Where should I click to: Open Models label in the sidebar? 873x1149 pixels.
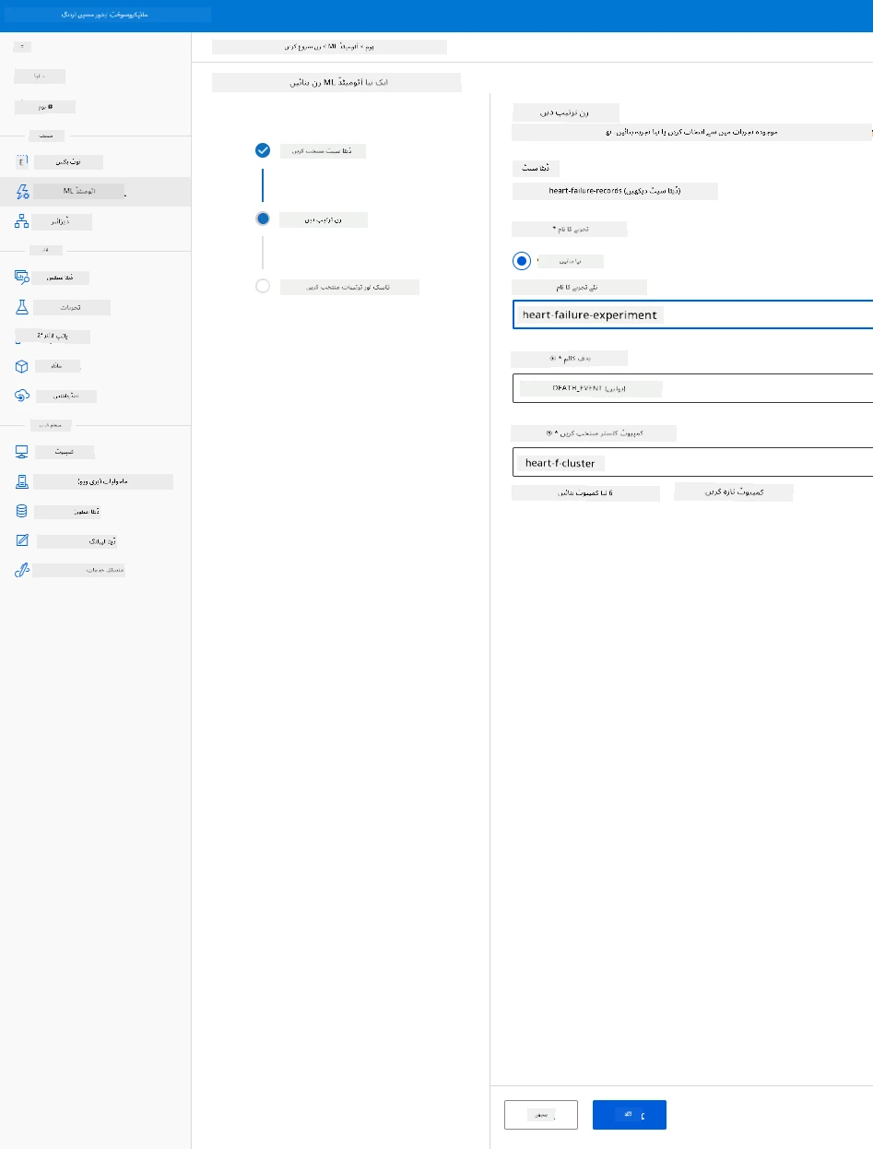pyautogui.click(x=57, y=366)
